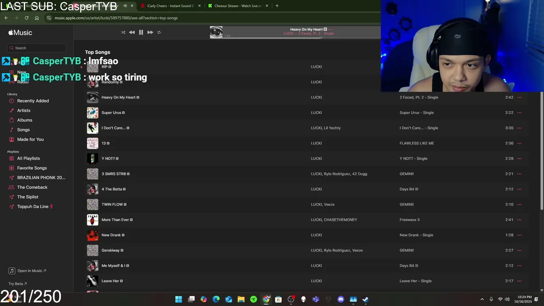Click the Y NOT? song artwork

(93, 159)
